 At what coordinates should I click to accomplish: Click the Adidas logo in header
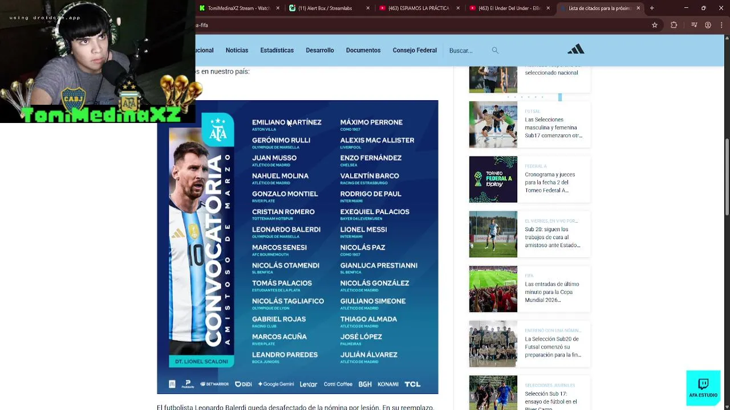coord(576,49)
